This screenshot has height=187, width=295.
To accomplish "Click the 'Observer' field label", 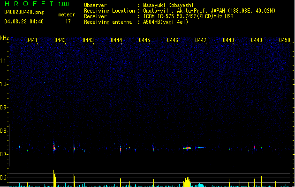I will point(95,5).
